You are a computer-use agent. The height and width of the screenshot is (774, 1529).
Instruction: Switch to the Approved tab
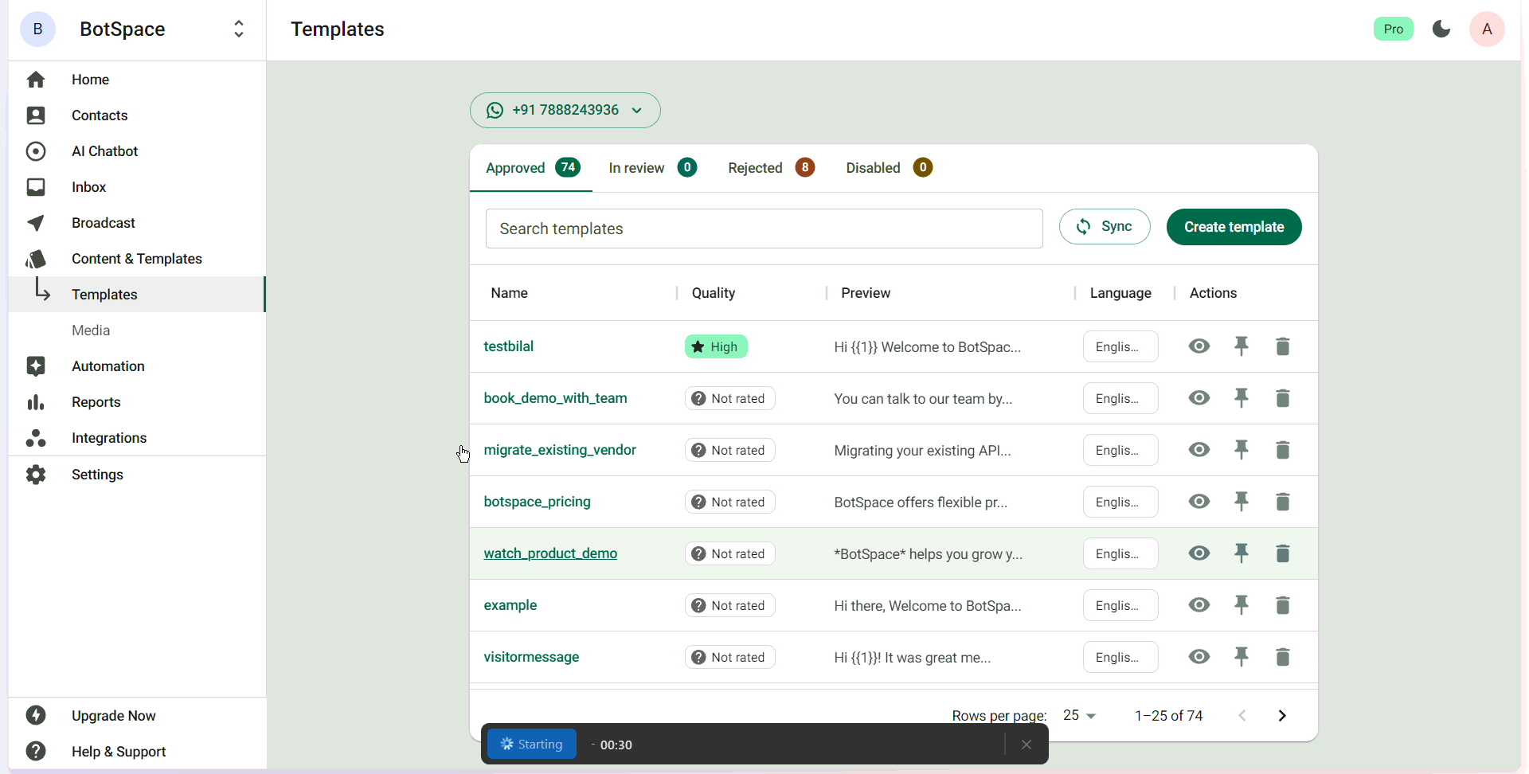point(531,168)
